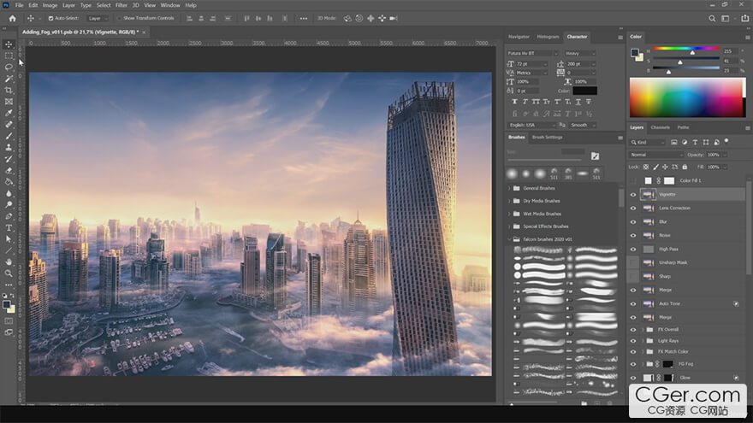Open the English: USA language dropdown
Screen dimensions: 753x423
pos(531,125)
